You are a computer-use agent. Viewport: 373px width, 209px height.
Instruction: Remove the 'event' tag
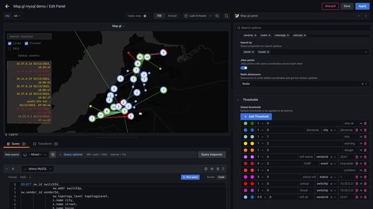pos(269,35)
